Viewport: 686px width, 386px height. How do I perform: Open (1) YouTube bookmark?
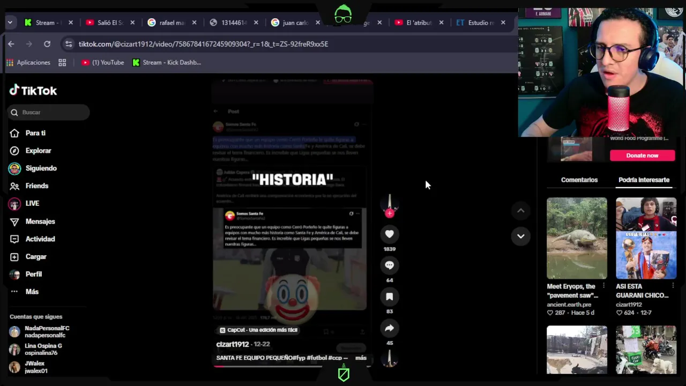103,63
